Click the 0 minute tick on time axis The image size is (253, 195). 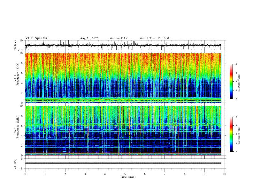[25, 174]
